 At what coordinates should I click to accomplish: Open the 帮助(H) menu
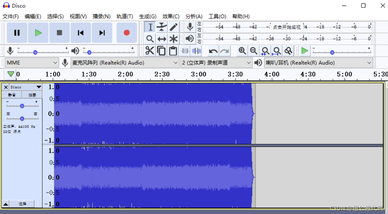(241, 16)
